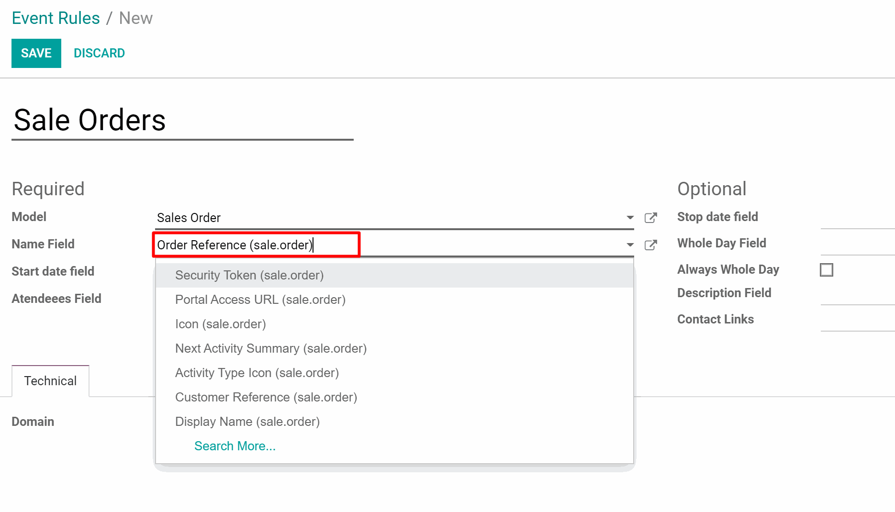Click the Atendeees Field label
Image resolution: width=895 pixels, height=512 pixels.
56,299
